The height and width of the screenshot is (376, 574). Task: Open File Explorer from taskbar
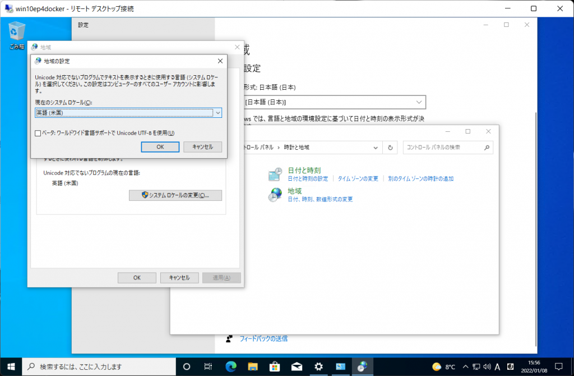[x=253, y=366]
